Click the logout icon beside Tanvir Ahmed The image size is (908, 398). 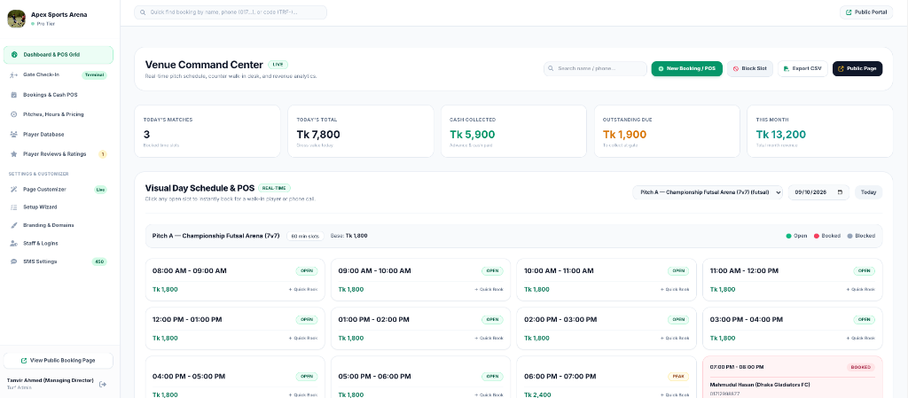click(103, 384)
